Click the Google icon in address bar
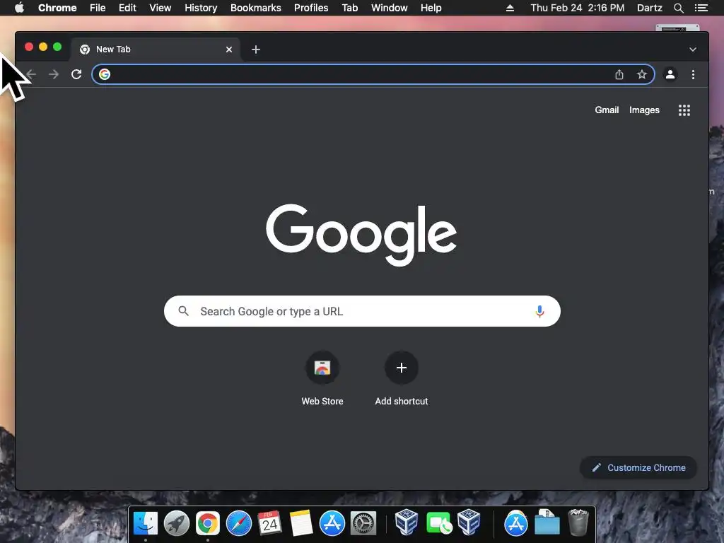The image size is (724, 543). point(105,74)
